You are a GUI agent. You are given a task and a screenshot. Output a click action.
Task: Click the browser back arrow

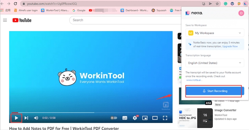2,4
